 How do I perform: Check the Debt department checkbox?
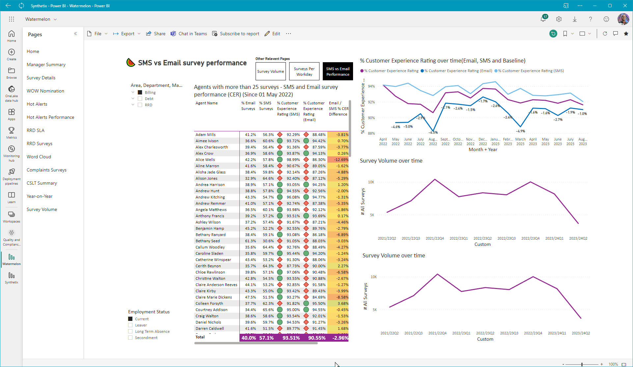[x=140, y=99]
